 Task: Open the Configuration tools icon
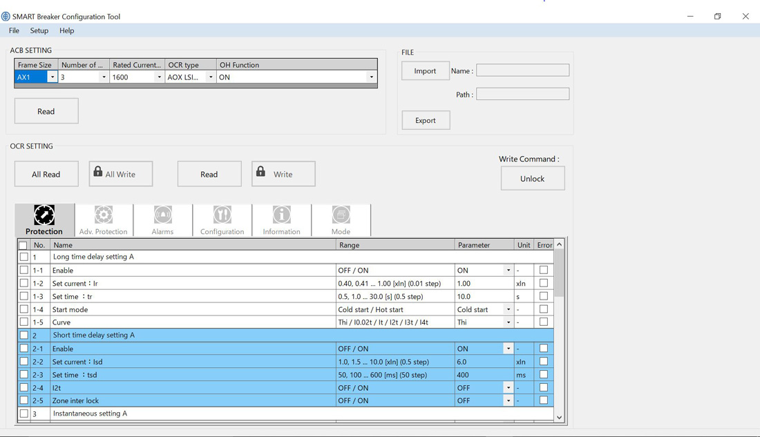point(222,215)
